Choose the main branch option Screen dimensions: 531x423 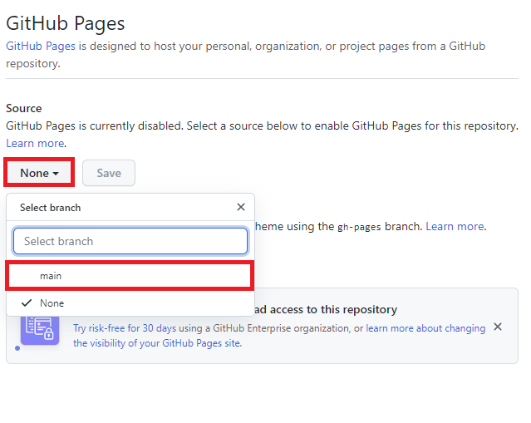(130, 276)
